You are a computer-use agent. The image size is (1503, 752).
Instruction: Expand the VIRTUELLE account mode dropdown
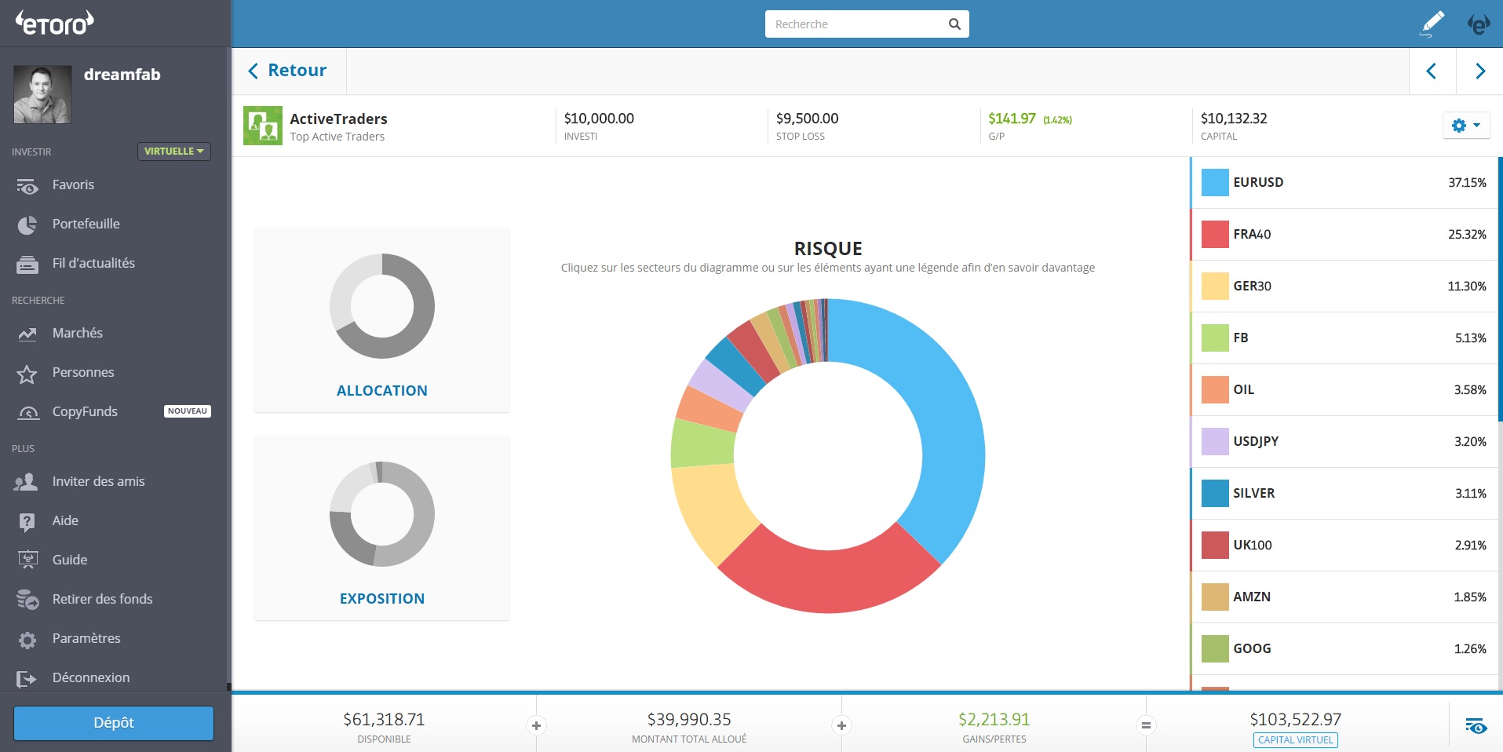[x=174, y=151]
